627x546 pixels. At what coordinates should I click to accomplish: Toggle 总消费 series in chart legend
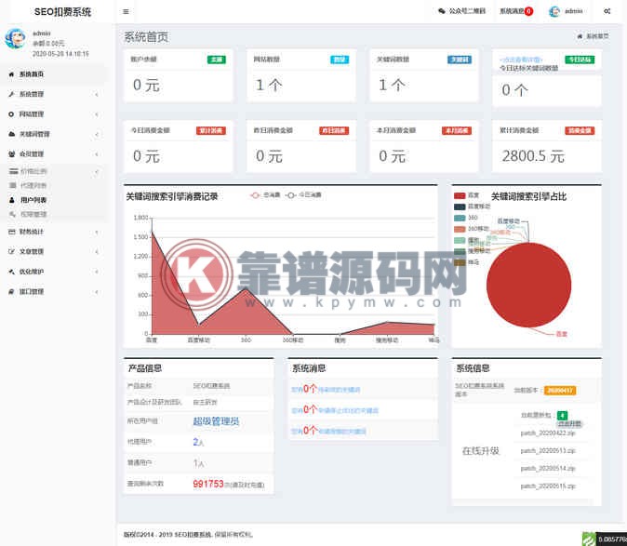(x=265, y=195)
